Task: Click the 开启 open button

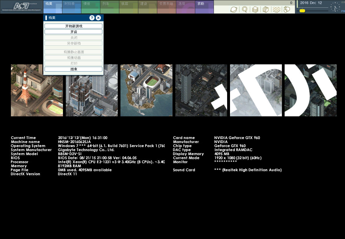Action: [73, 32]
